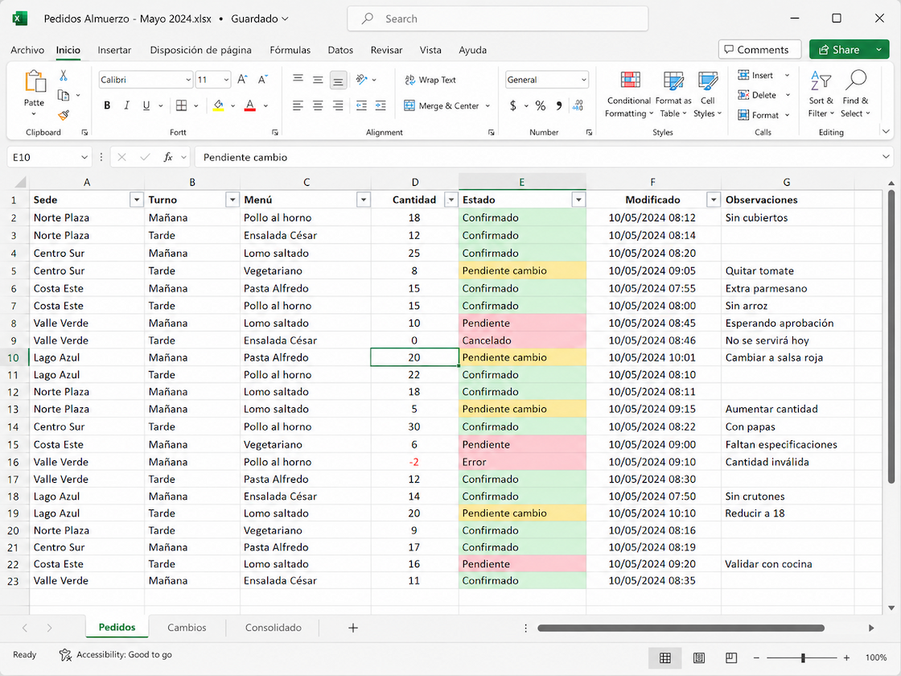Open the Modificado column filter dropdown
This screenshot has height=676, width=901.
coord(713,200)
